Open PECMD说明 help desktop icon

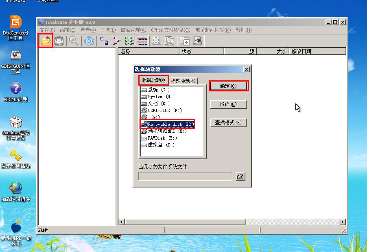(x=16, y=92)
